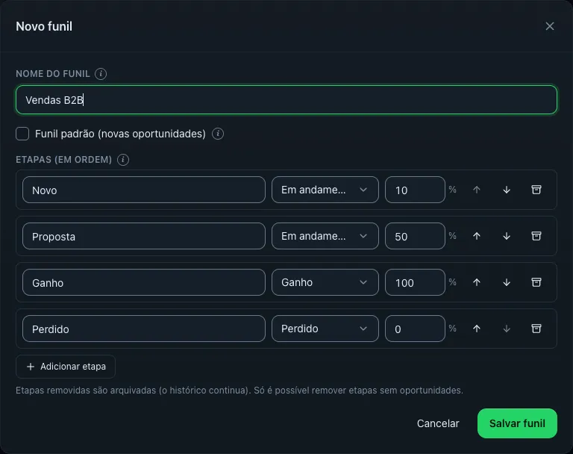Click Cancelar button

tap(438, 423)
